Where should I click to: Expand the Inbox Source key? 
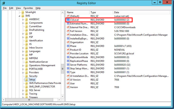[x=23, y=48]
